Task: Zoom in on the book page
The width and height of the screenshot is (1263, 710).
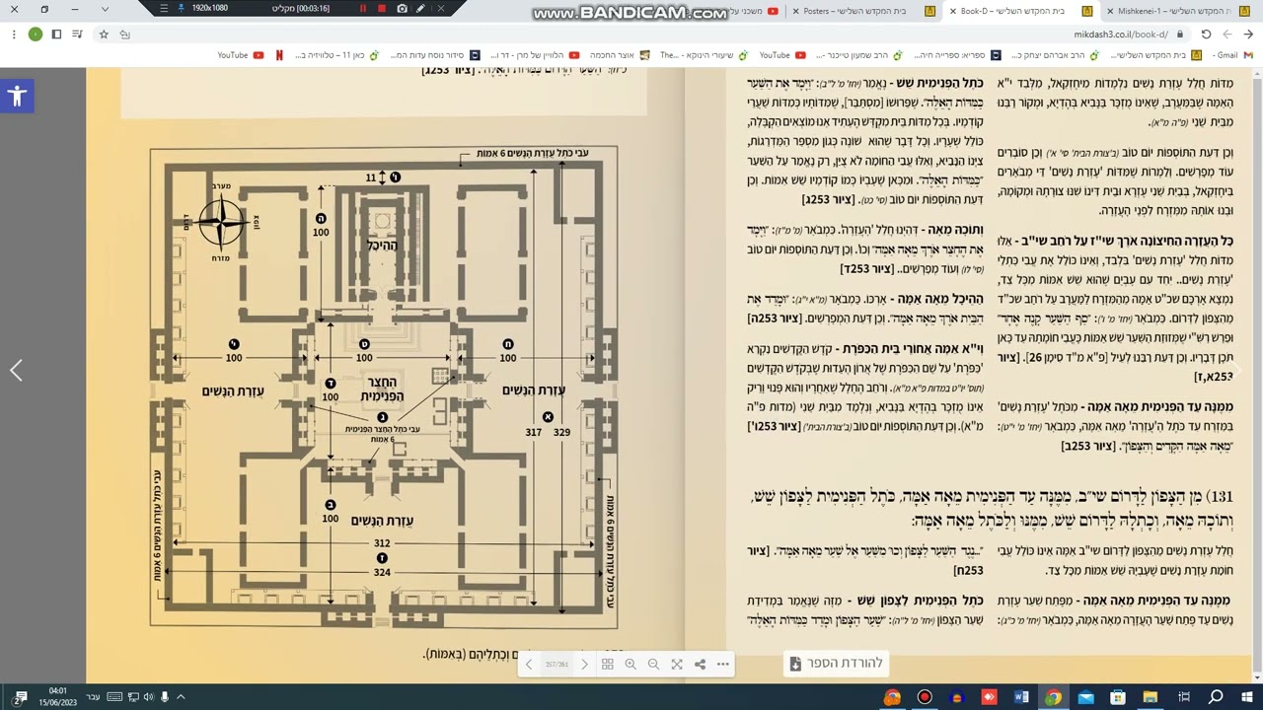Action: 631,665
